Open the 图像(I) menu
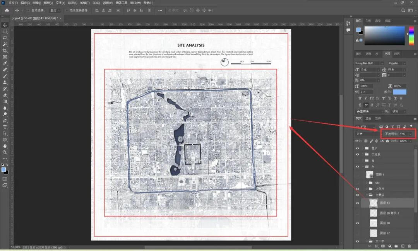This screenshot has height=251, width=418. [x=36, y=3]
